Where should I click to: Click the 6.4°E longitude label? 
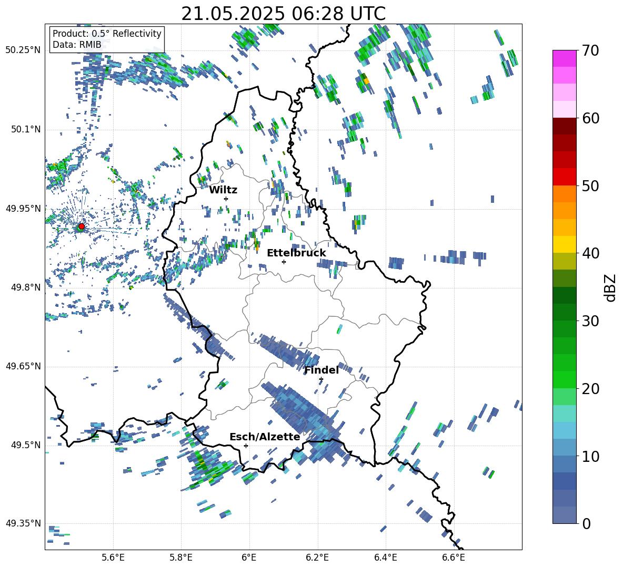[x=385, y=557]
